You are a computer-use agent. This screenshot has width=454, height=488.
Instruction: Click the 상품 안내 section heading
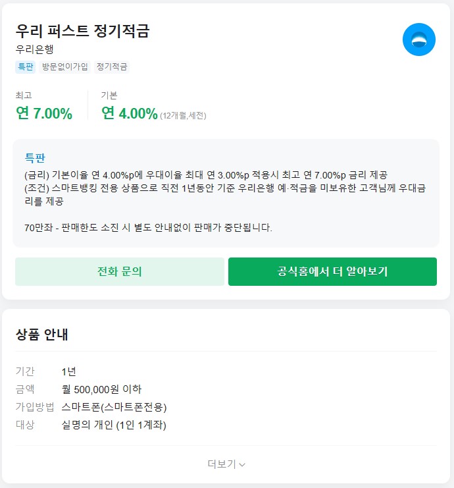point(42,335)
